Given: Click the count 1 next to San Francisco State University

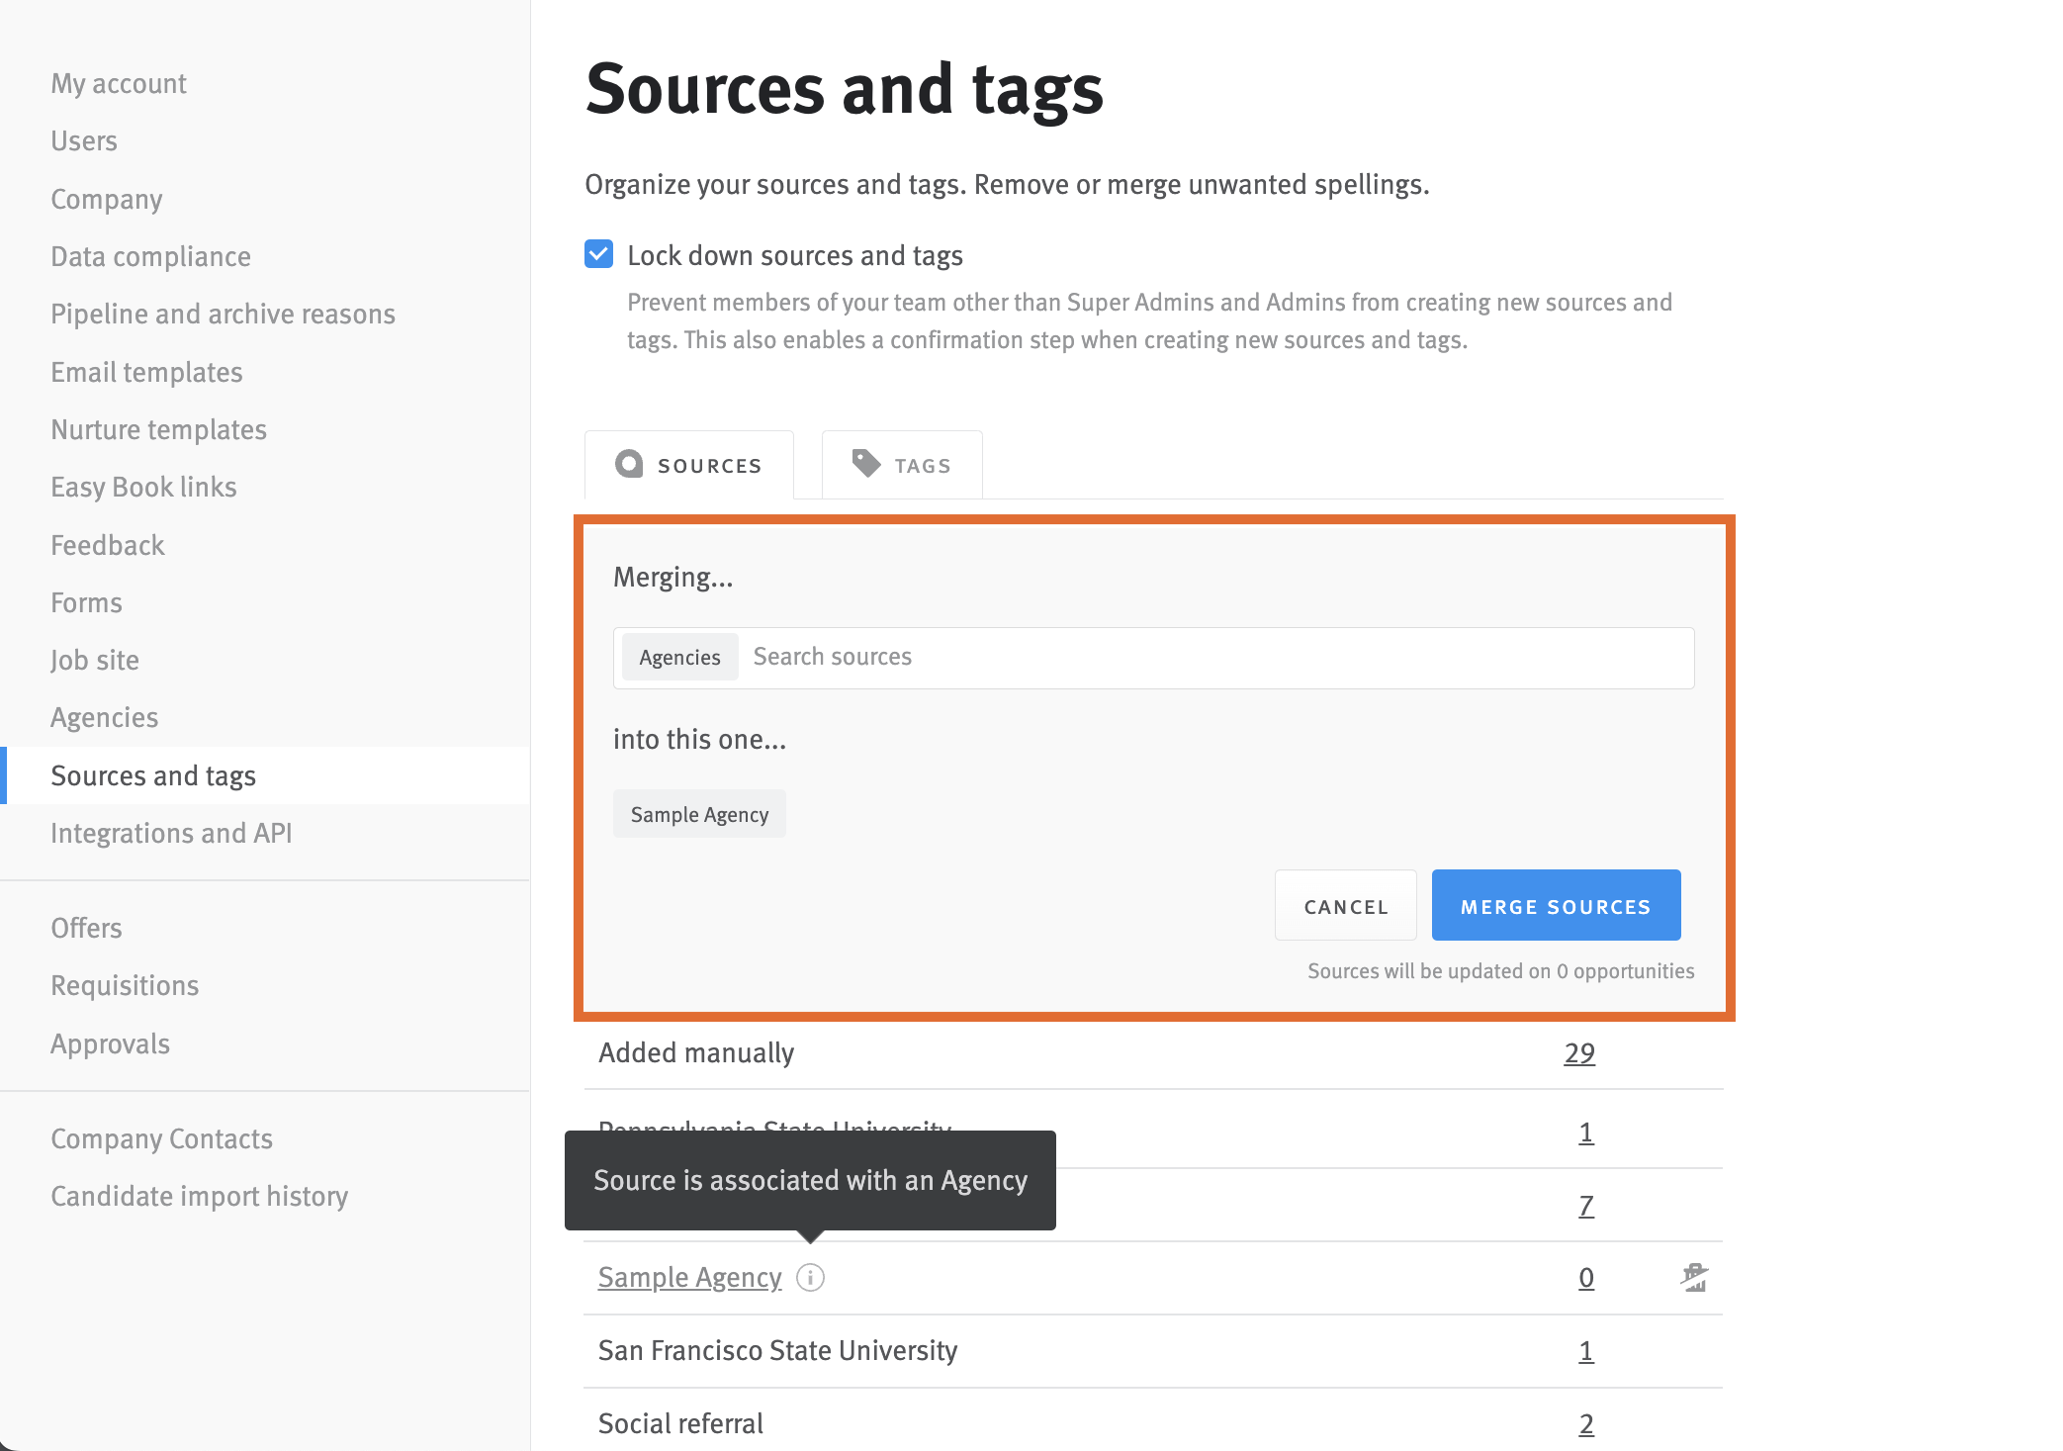Looking at the screenshot, I should [x=1586, y=1350].
